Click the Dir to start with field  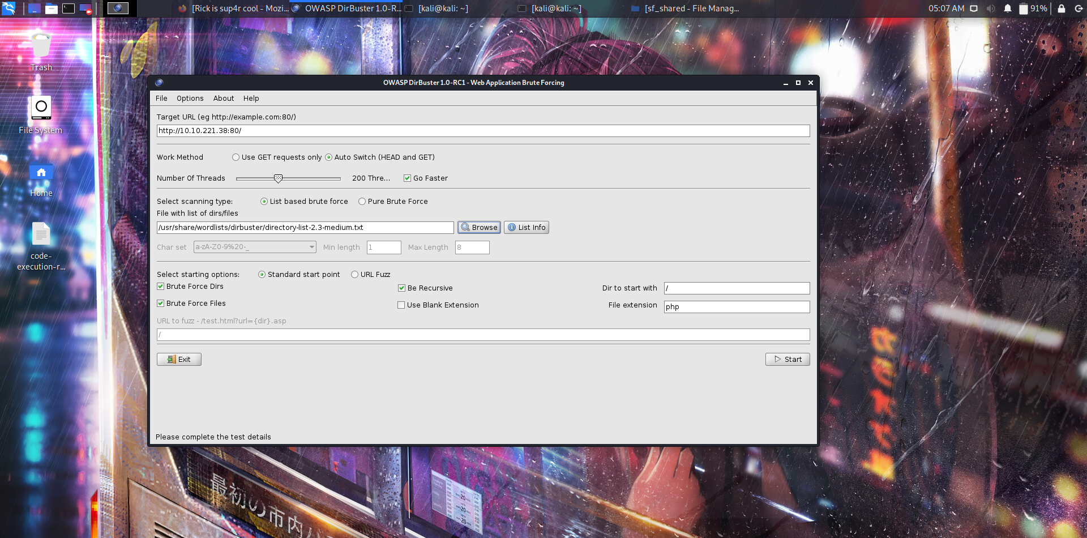tap(737, 288)
